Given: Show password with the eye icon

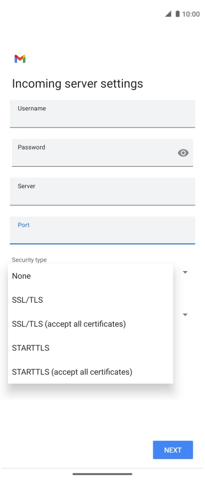Looking at the screenshot, I should click(183, 153).
